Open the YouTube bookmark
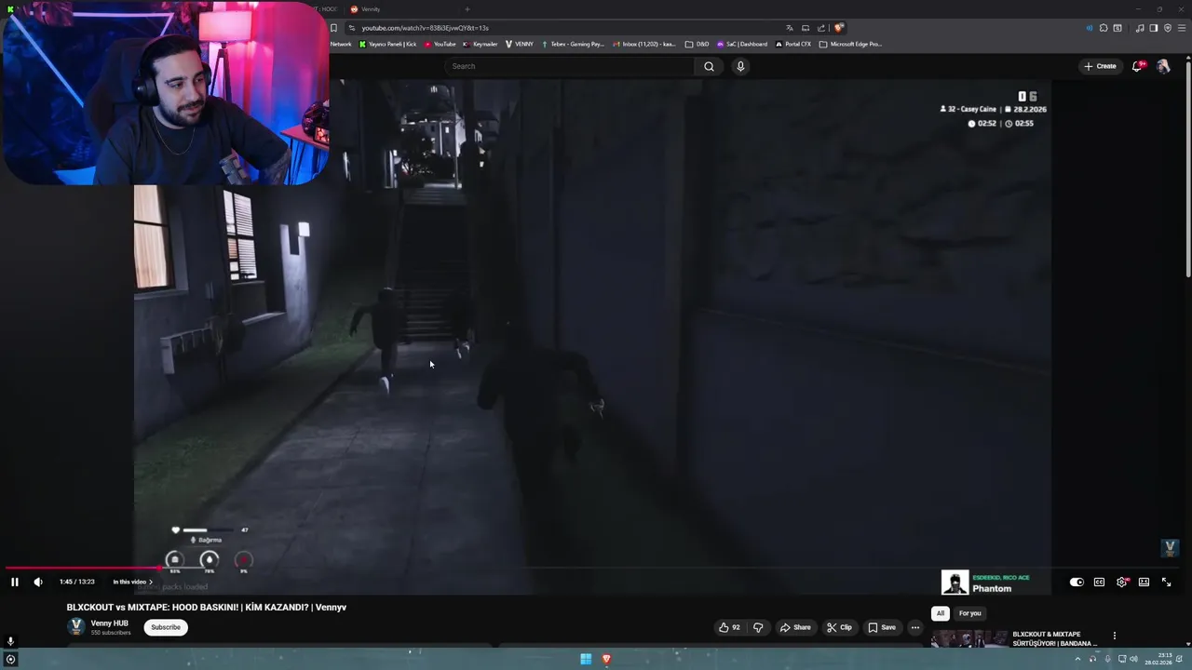1192x670 pixels. point(440,44)
